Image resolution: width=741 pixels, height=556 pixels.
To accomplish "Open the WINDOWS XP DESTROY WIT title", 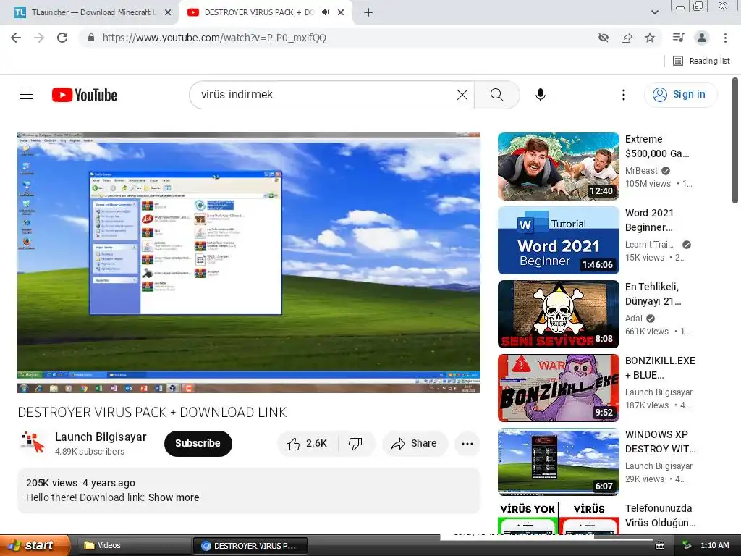I will (660, 441).
